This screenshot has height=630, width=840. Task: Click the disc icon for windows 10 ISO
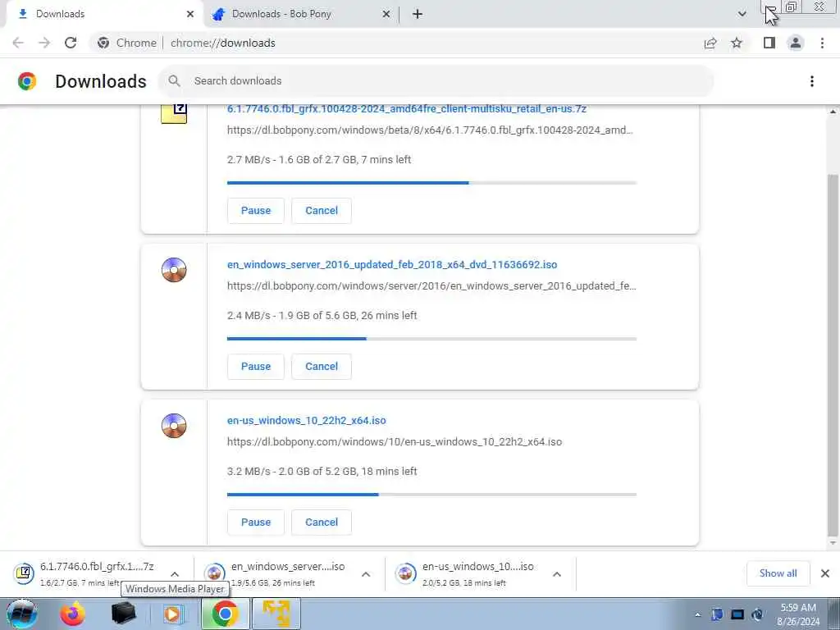[174, 426]
